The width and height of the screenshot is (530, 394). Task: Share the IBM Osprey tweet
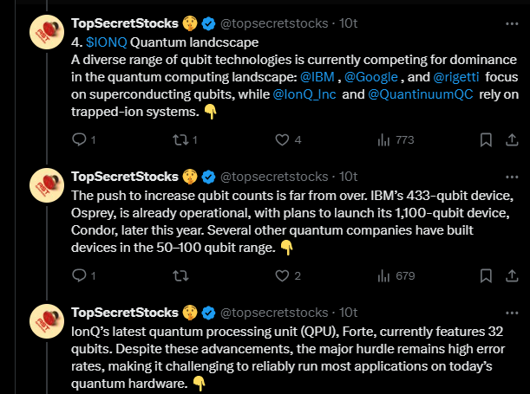512,275
